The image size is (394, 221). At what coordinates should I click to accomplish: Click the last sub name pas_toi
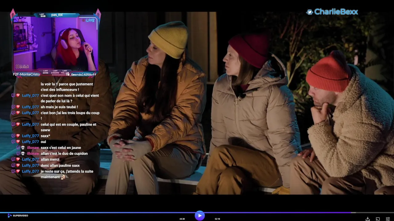(x=57, y=15)
